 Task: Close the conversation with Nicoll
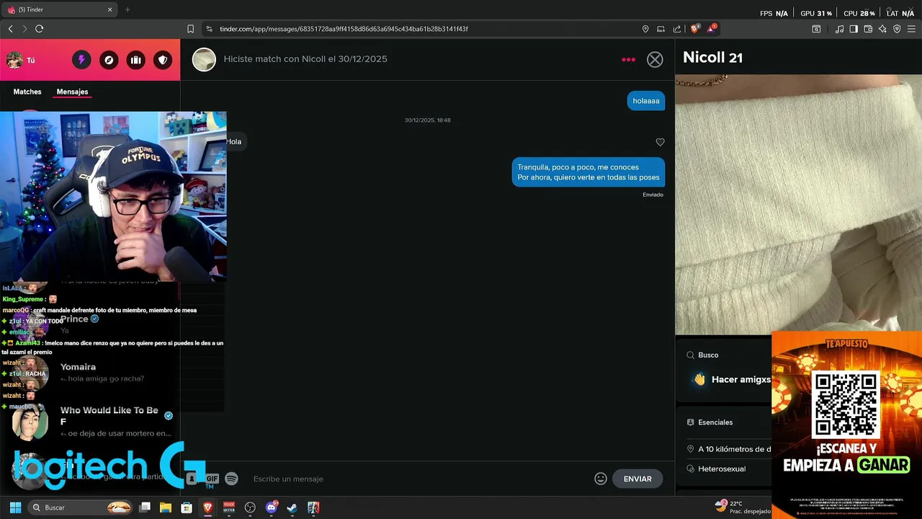click(x=655, y=60)
